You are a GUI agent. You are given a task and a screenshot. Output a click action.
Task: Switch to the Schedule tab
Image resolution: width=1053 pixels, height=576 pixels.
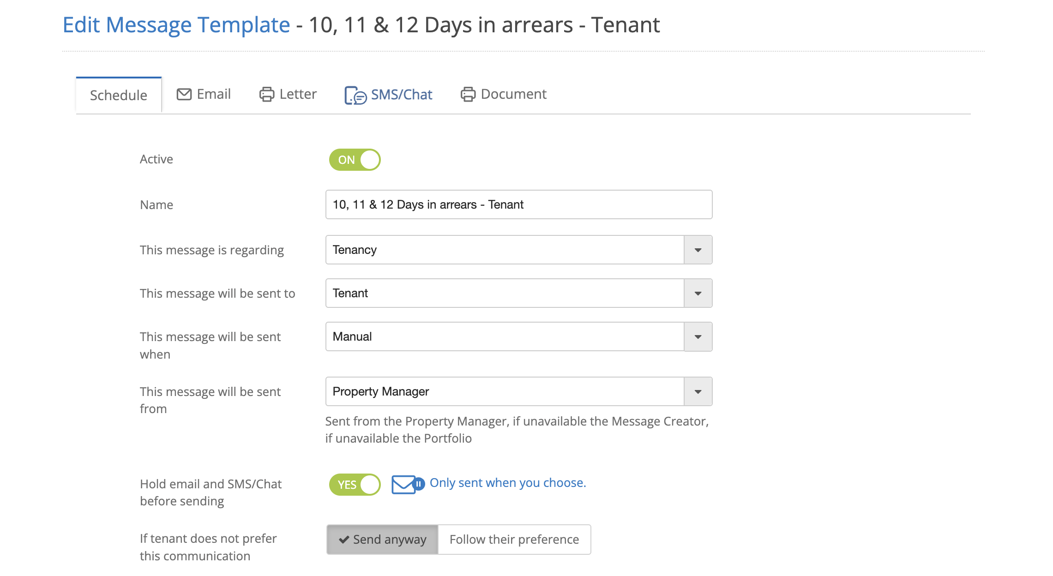pyautogui.click(x=119, y=95)
